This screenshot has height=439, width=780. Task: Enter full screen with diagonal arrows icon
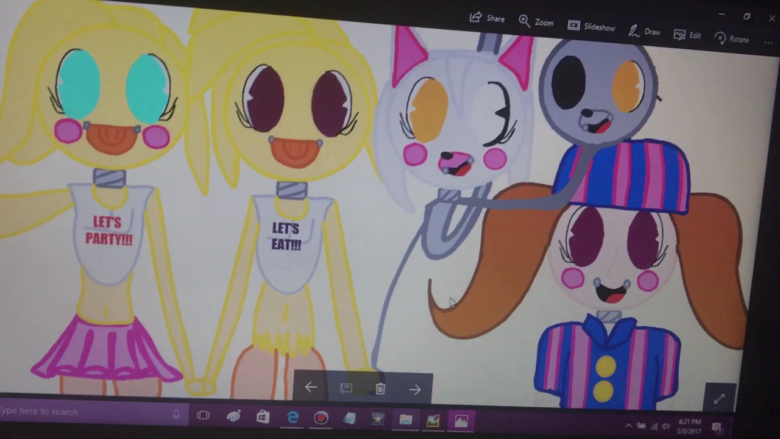coord(719,399)
